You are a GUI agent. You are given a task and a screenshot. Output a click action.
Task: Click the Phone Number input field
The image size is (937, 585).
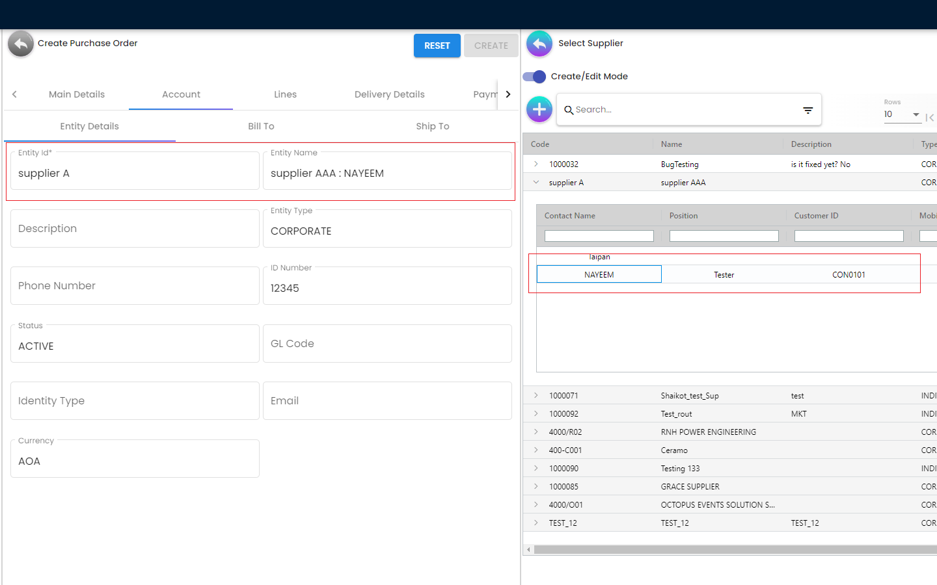135,286
